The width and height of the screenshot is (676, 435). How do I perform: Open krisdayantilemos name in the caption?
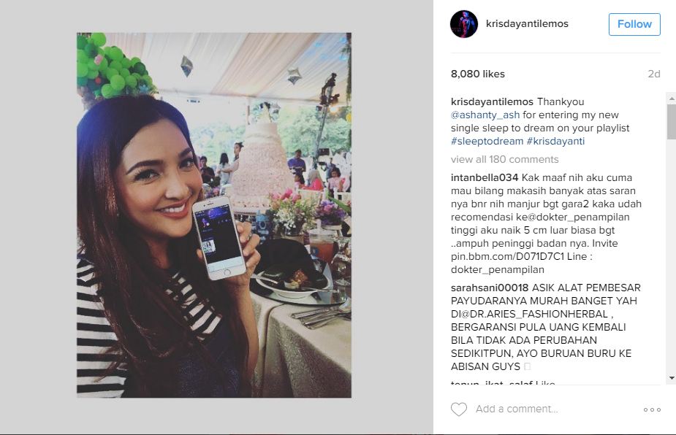pyautogui.click(x=492, y=102)
